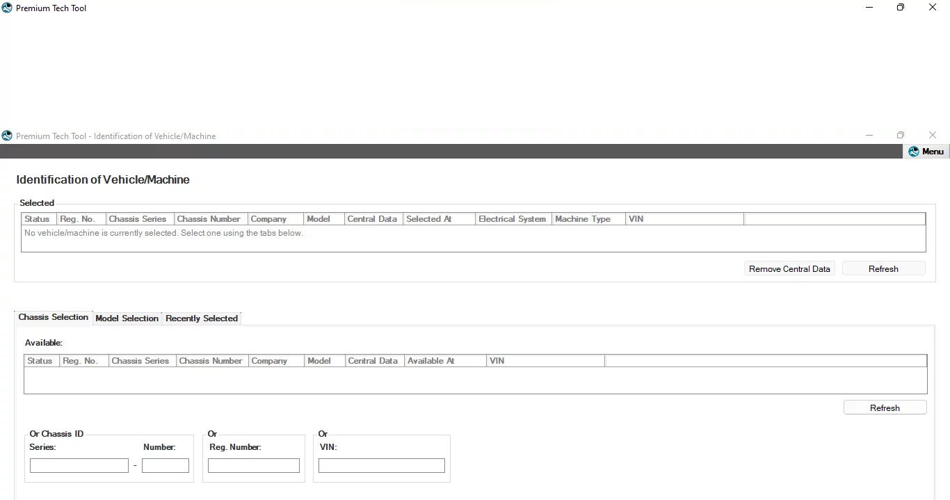Click the Chassis Series column header in Available list
Viewport: 950px width, 500px height.
(x=140, y=360)
